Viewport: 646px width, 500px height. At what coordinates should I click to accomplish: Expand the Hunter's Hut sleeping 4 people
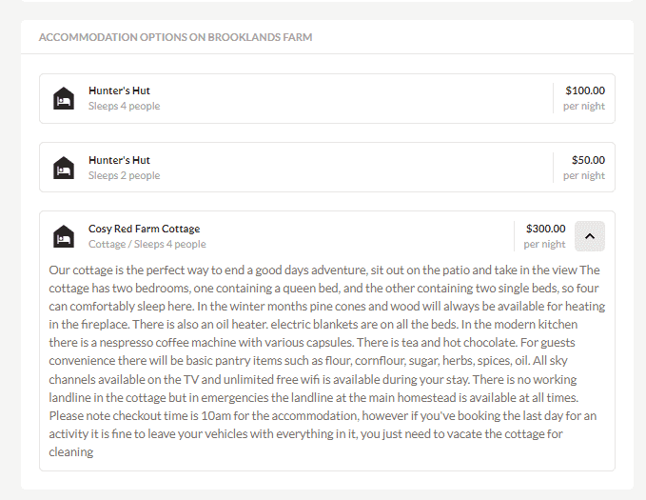tap(327, 99)
